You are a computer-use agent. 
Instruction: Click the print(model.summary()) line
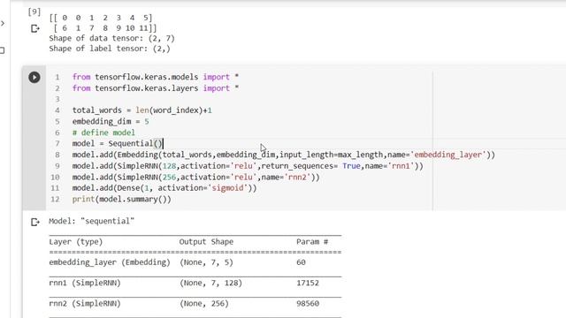coord(122,199)
